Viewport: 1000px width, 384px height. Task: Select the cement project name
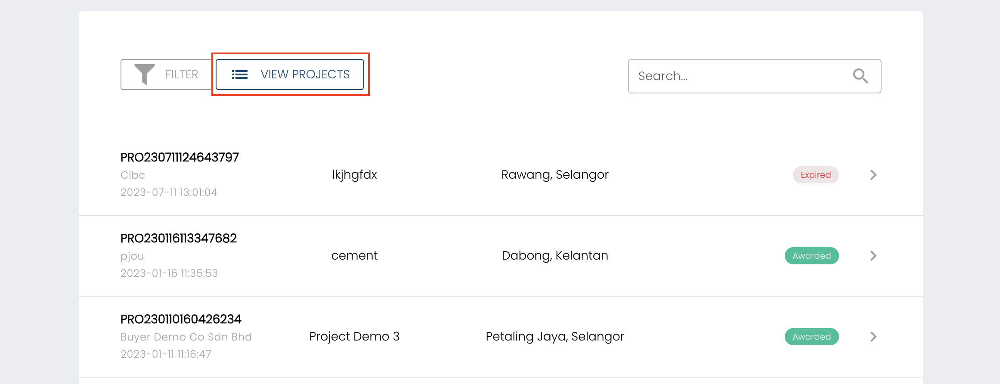[354, 256]
